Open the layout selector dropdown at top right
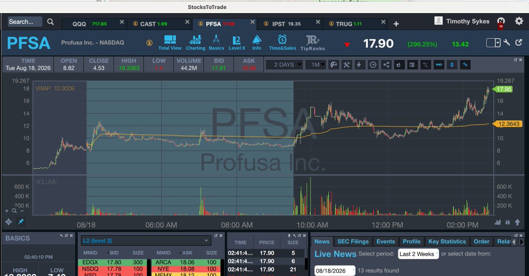 tap(493, 42)
